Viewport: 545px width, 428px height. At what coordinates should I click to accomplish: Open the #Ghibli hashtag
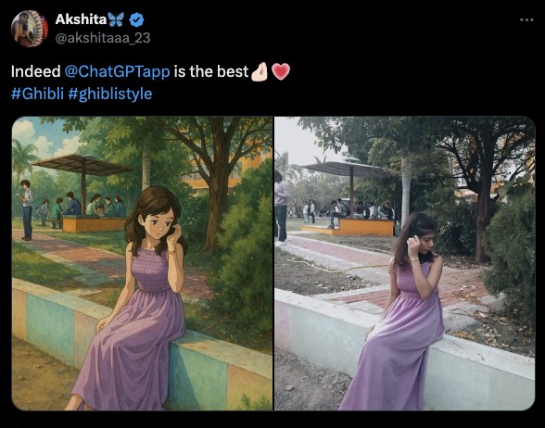[x=37, y=94]
